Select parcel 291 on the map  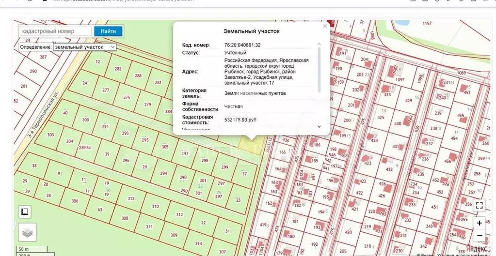point(105,126)
